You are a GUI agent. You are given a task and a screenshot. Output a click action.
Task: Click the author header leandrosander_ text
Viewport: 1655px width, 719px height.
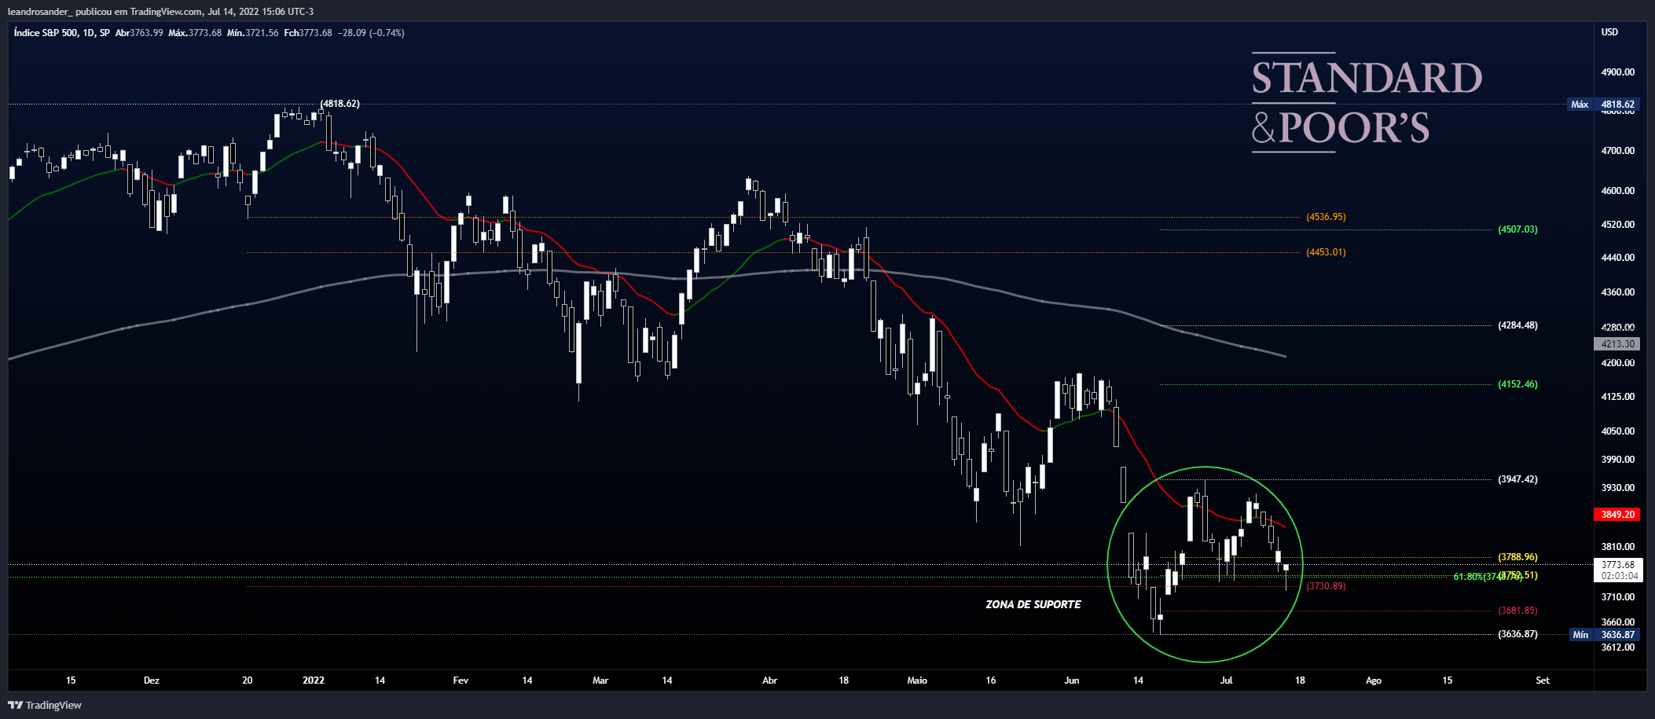point(39,12)
